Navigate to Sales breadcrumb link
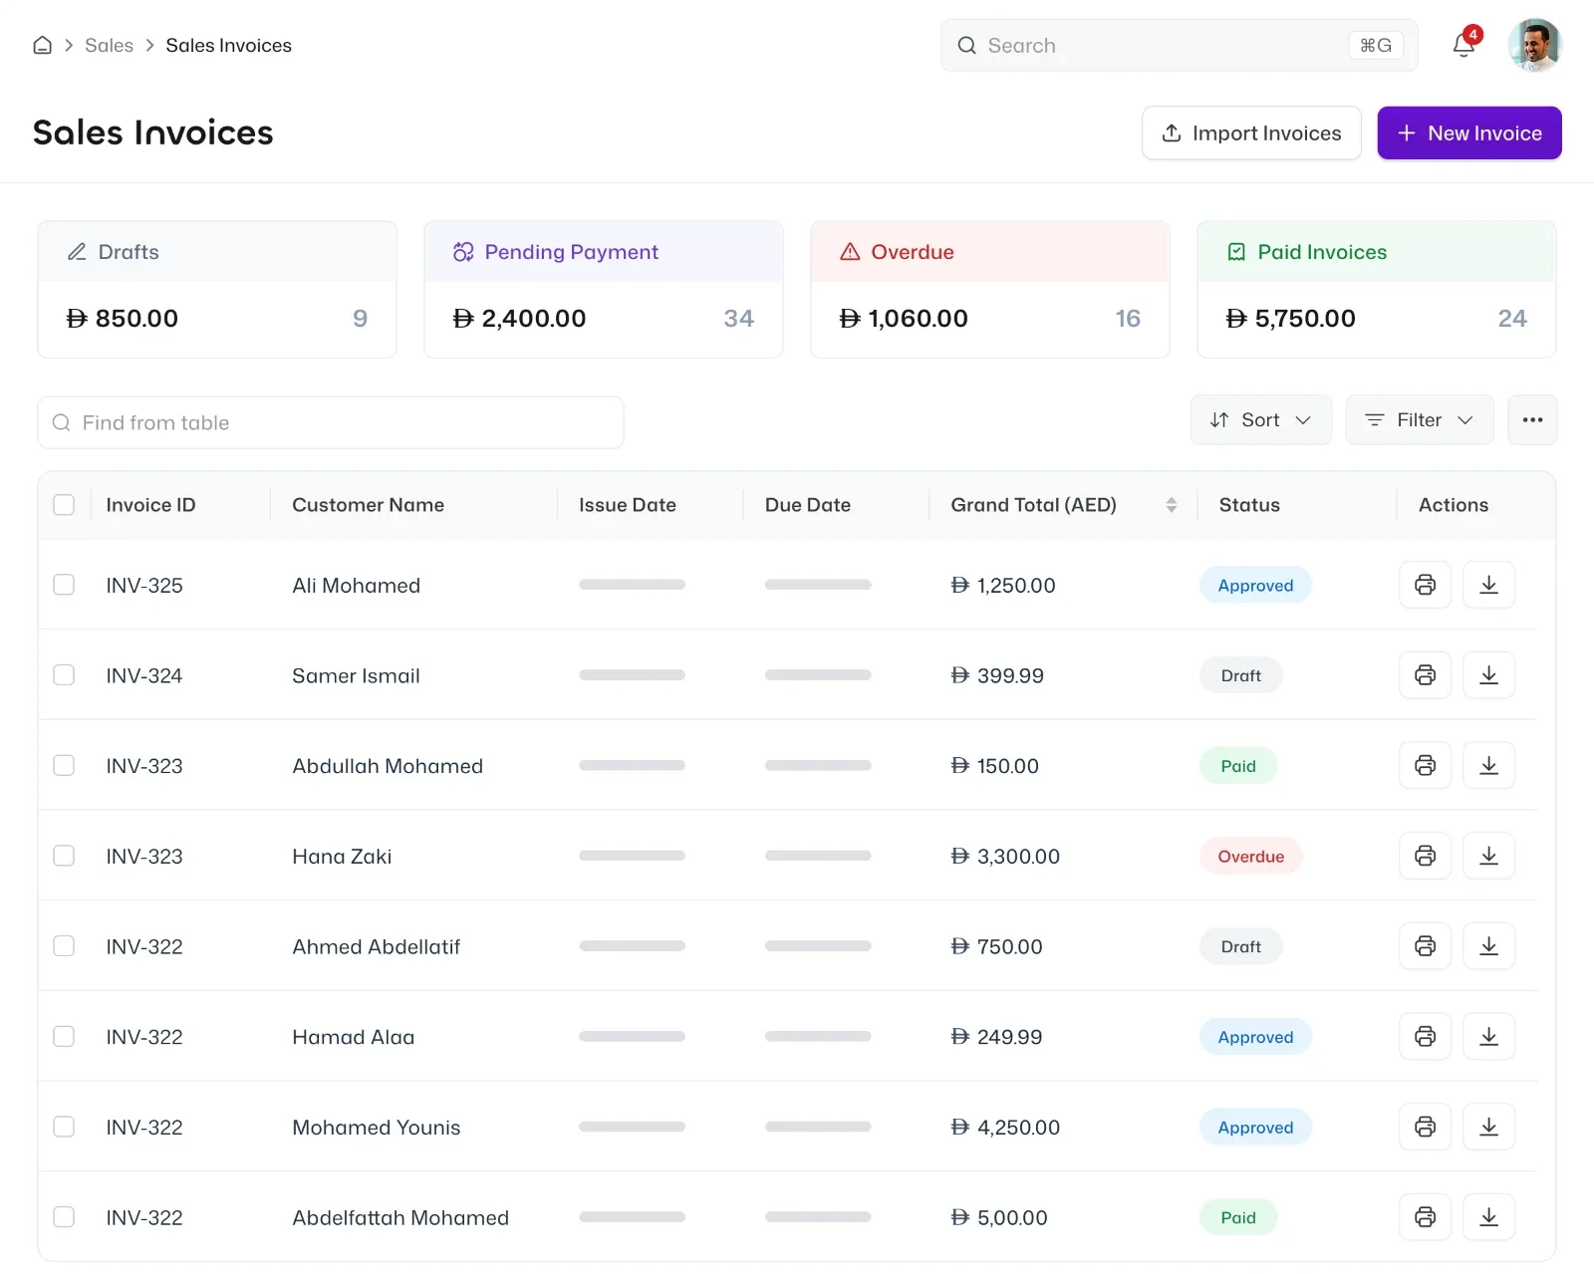This screenshot has width=1594, height=1274. pyautogui.click(x=109, y=45)
